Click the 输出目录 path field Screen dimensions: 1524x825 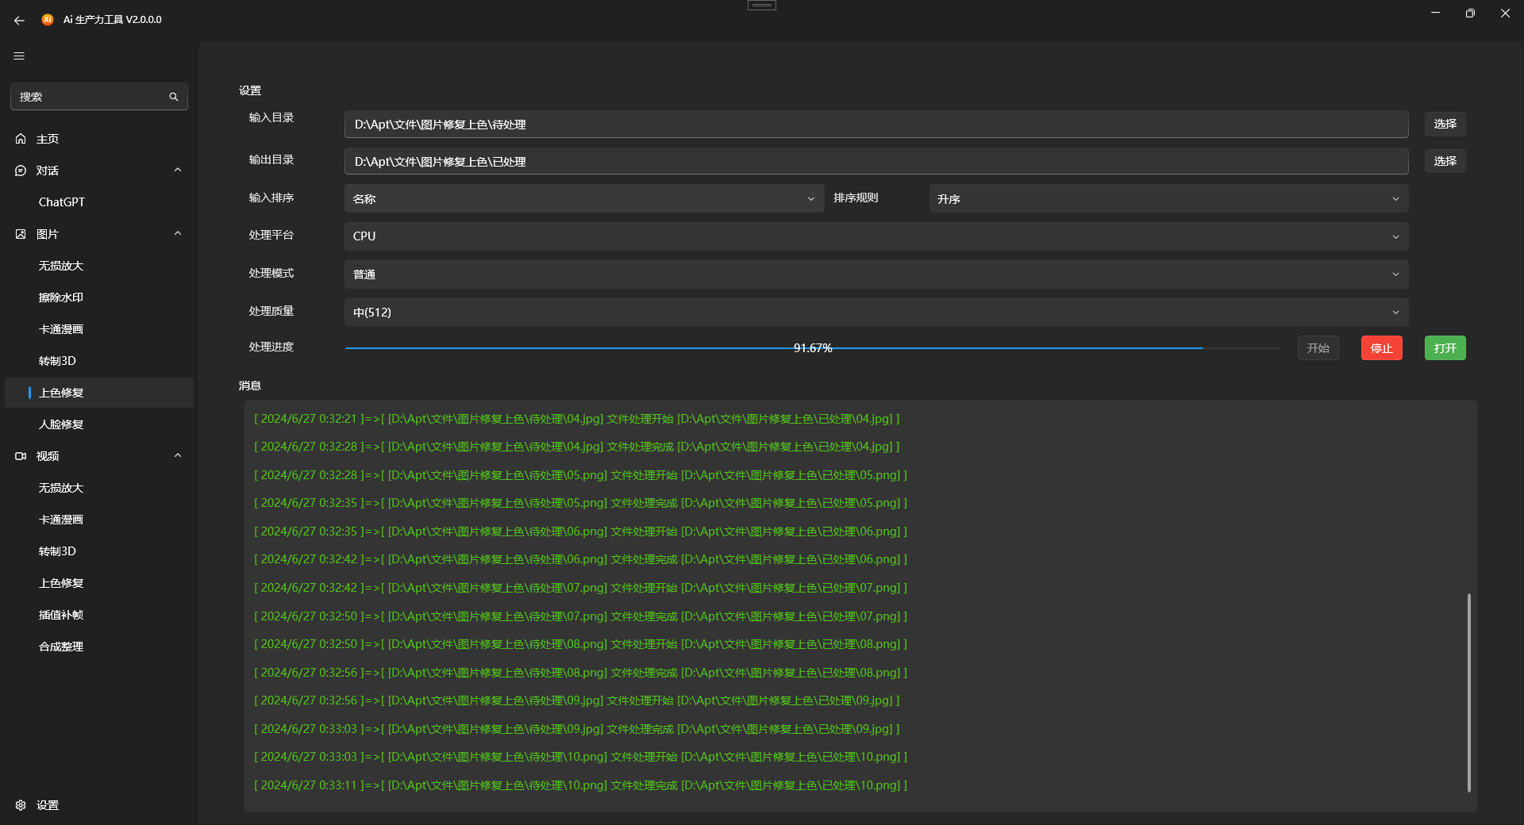tap(876, 162)
